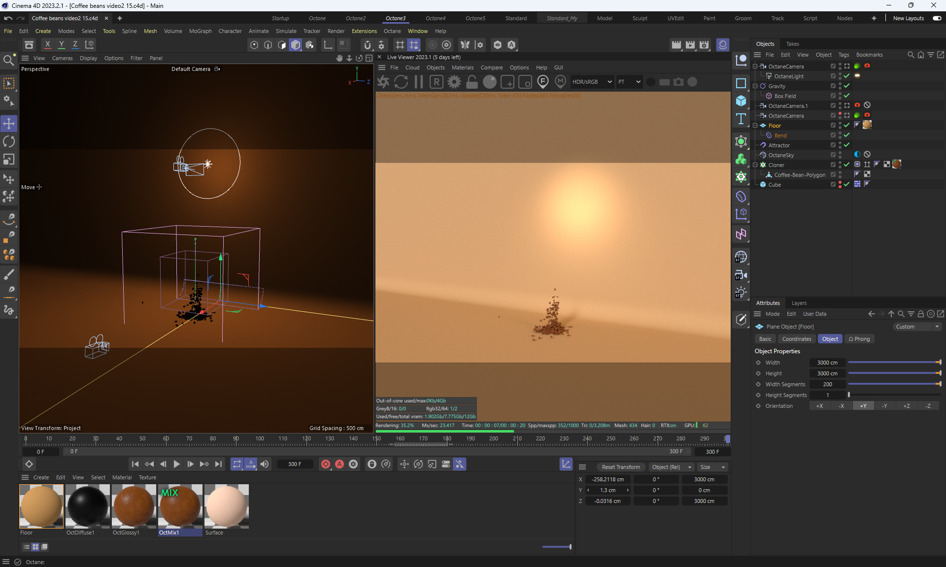Select the Scale tool
946x567 pixels.
click(x=9, y=160)
